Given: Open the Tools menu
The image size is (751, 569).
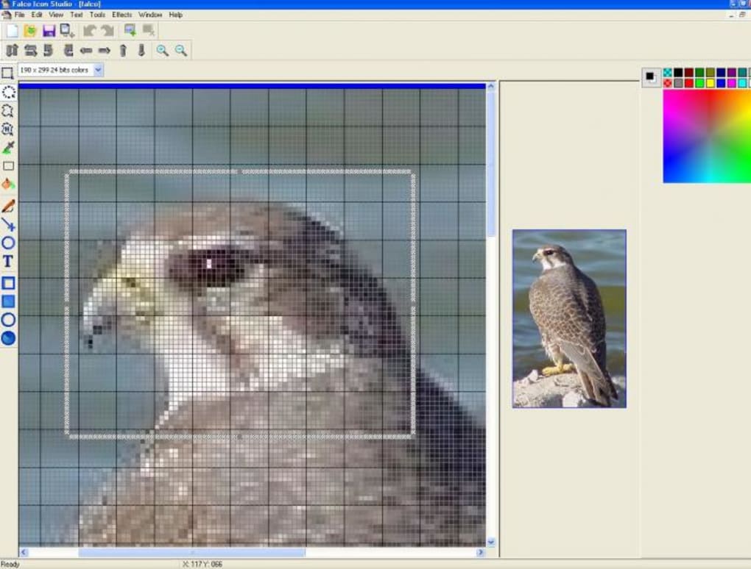Looking at the screenshot, I should [x=97, y=15].
